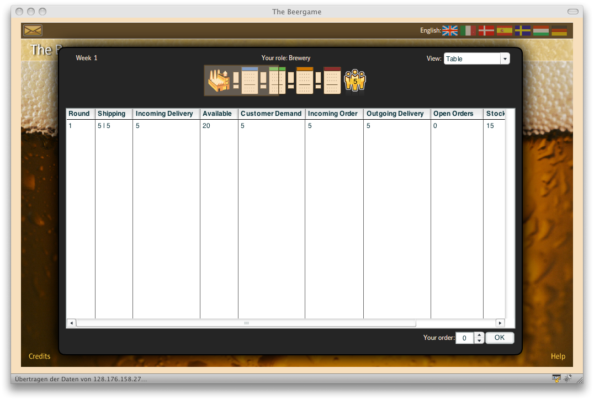Click the 'Your role: Brewery' label

pos(285,58)
